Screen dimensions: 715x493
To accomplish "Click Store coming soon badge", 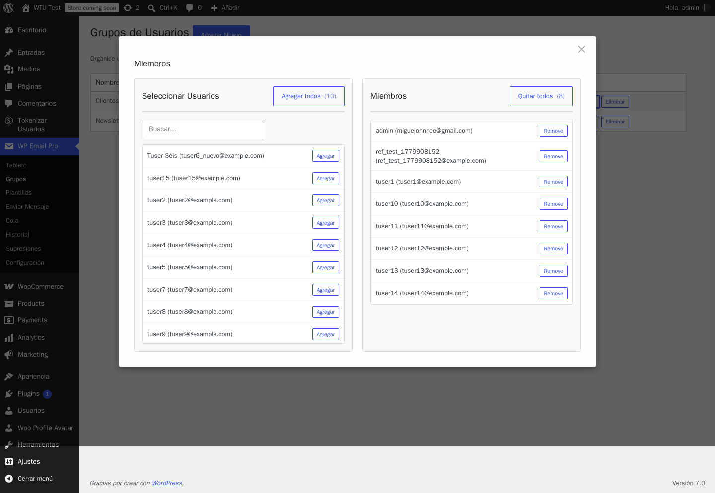I will click(x=92, y=8).
